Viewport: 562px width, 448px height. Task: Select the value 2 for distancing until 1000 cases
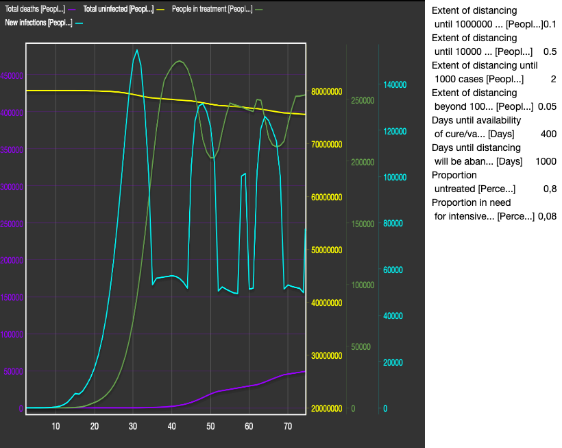tap(553, 79)
